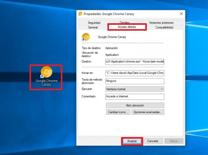Confirm with the Aceptar button
Screen dimensions: 208x155
(x=132, y=141)
